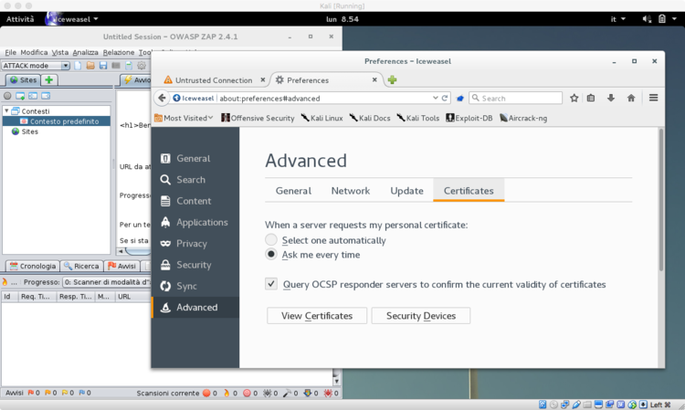The width and height of the screenshot is (685, 410).
Task: Collapse the Contesti tree node
Action: coord(5,110)
